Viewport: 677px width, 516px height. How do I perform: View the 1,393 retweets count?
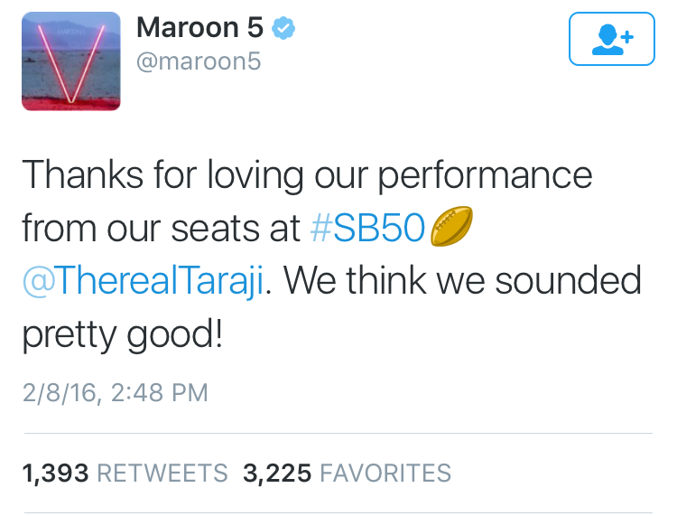55,473
